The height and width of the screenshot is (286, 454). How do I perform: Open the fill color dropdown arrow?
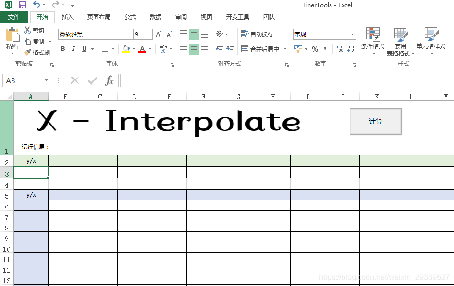[134, 49]
